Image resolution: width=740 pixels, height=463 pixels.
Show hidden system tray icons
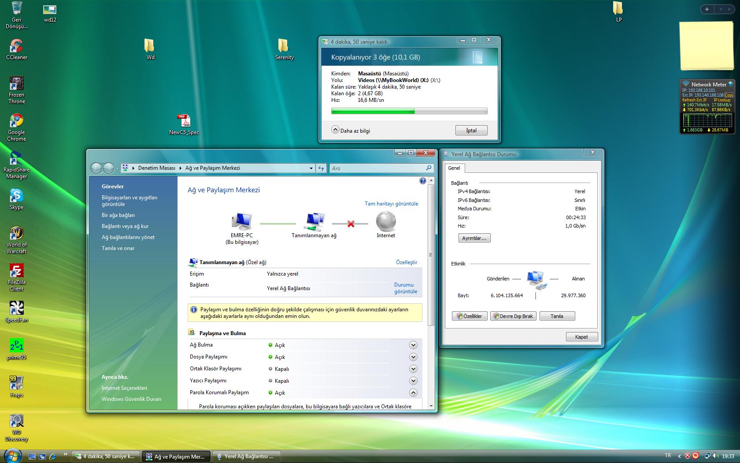679,456
